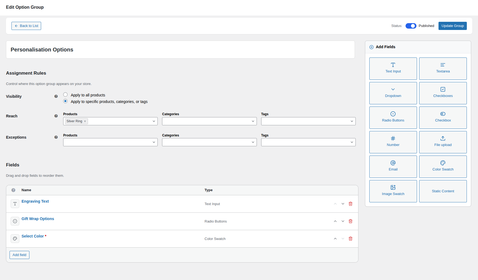Screen dimensions: 478x280
Task: Open the Reach Products dropdown
Action: (110, 121)
